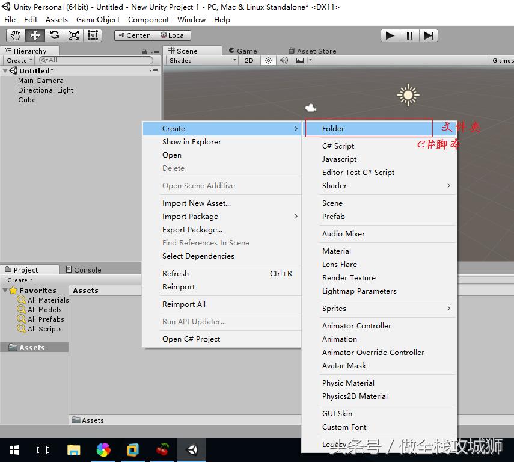The height and width of the screenshot is (462, 514).
Task: Click the Local orientation button
Action: click(173, 35)
